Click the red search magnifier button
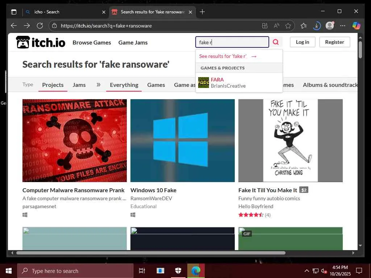 (x=276, y=42)
